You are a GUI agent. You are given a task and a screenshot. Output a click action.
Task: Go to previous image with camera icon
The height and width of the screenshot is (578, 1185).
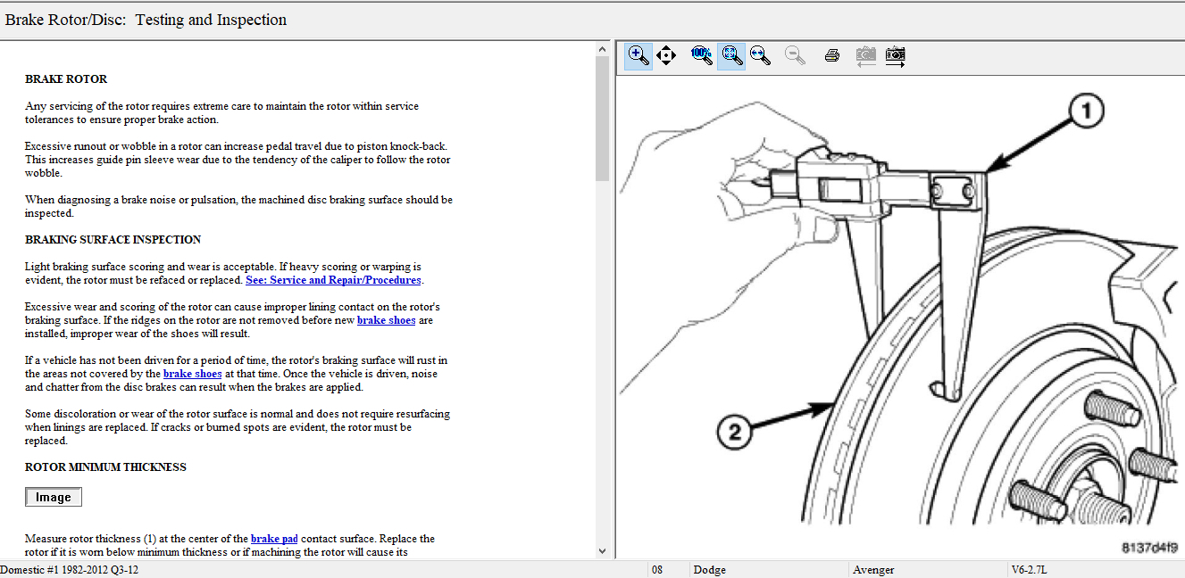coord(864,55)
